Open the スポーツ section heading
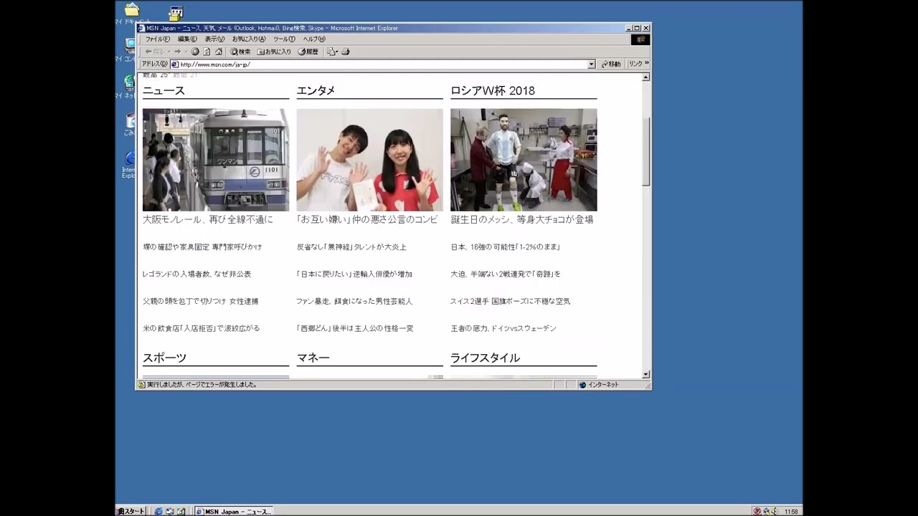 pos(164,358)
